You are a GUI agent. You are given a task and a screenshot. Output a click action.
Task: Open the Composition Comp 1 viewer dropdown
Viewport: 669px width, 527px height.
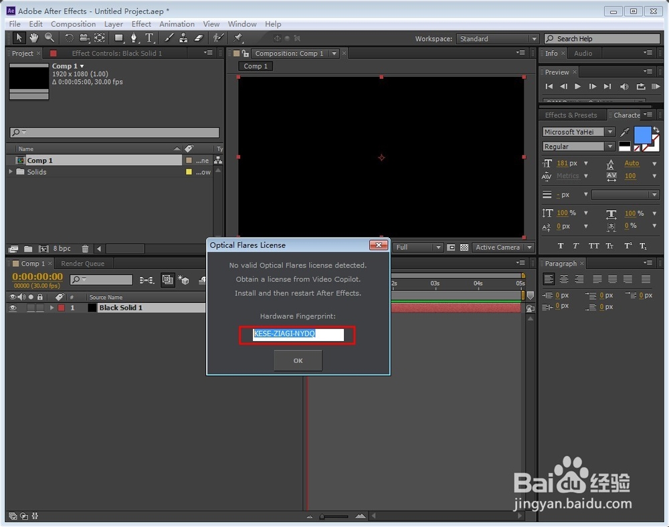pyautogui.click(x=334, y=54)
